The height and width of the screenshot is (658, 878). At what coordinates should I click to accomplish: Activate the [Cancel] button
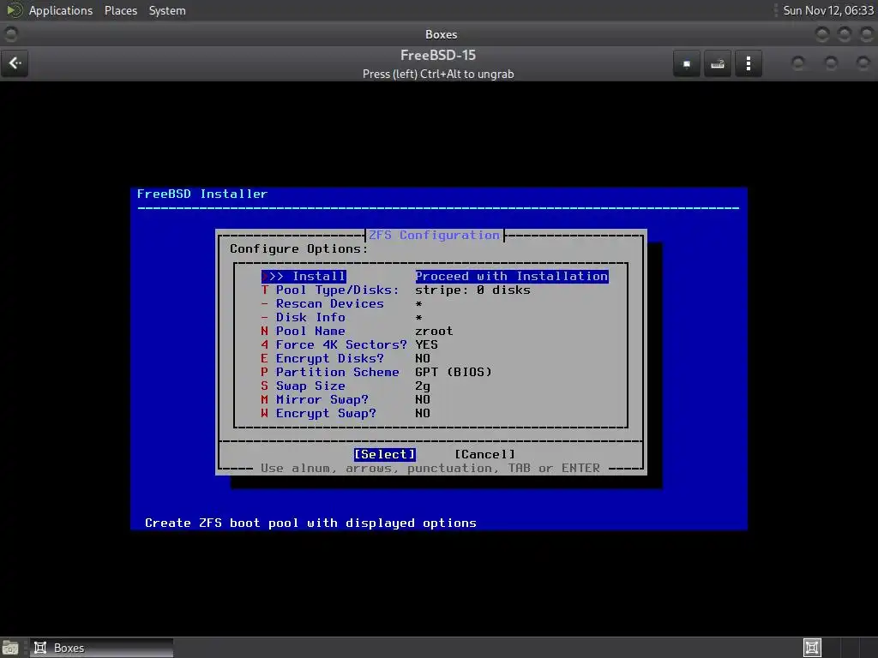pyautogui.click(x=485, y=454)
